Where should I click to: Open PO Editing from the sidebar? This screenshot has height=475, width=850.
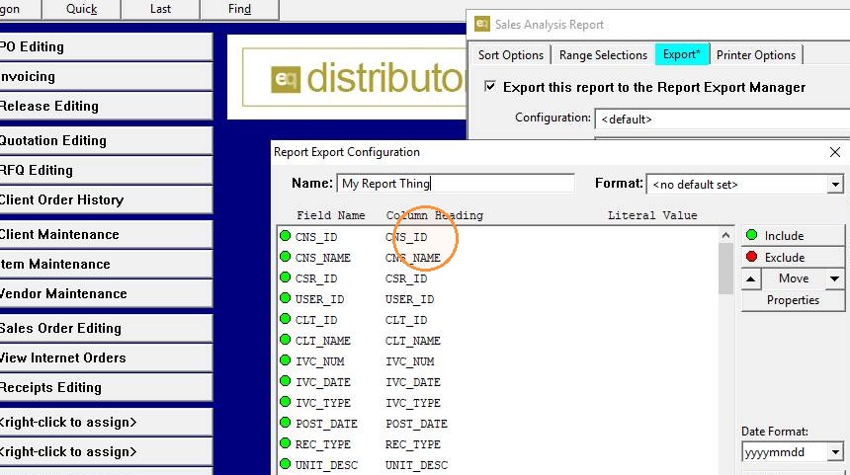tap(105, 46)
